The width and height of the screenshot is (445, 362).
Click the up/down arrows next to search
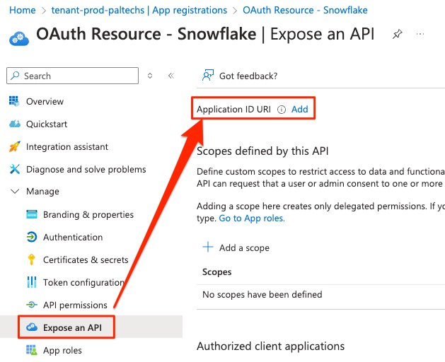tap(150, 76)
